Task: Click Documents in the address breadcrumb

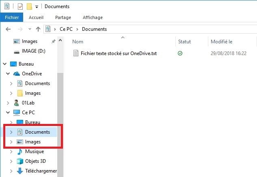Action: click(x=95, y=29)
